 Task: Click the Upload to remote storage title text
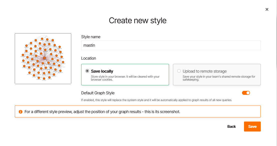click(x=204, y=71)
